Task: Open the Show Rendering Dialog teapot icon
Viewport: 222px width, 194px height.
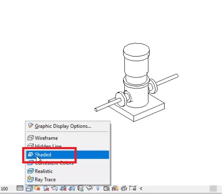Action: click(54, 188)
